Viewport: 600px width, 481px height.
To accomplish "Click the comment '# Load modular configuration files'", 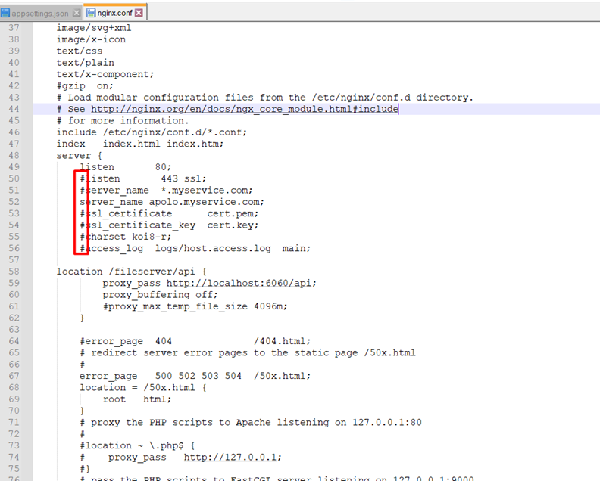I will [265, 98].
